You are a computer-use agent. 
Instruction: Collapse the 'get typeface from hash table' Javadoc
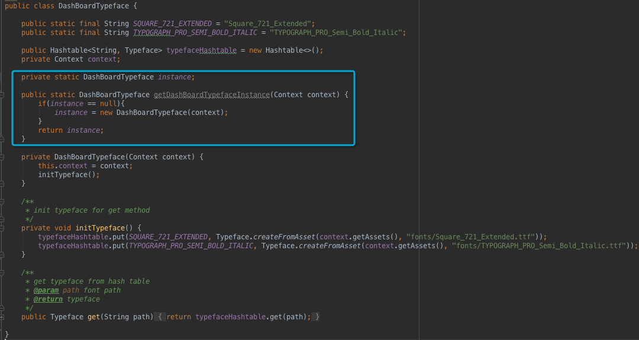point(2,272)
